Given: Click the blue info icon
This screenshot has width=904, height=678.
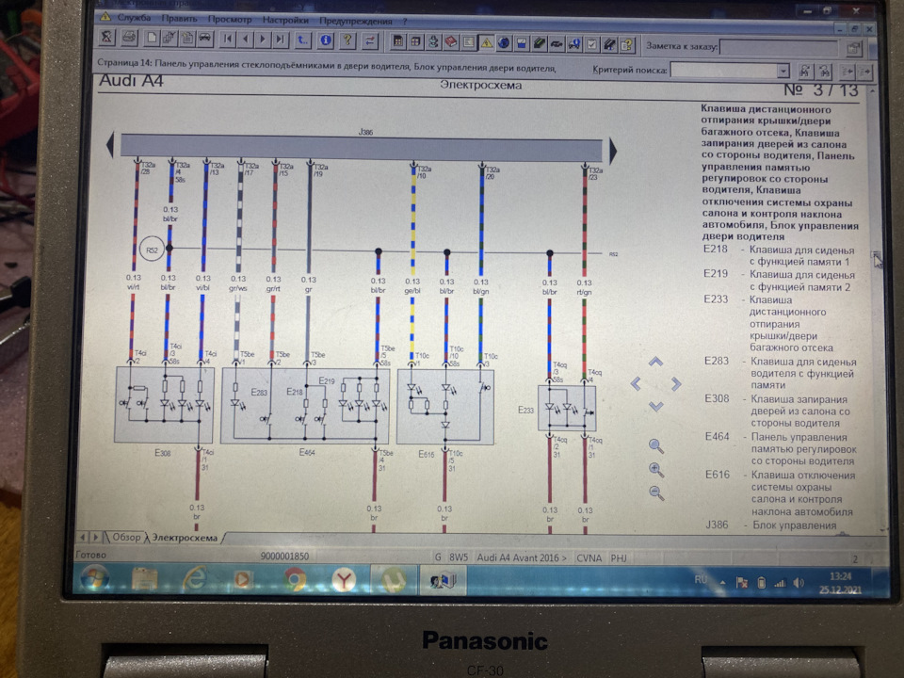Looking at the screenshot, I should [x=326, y=40].
